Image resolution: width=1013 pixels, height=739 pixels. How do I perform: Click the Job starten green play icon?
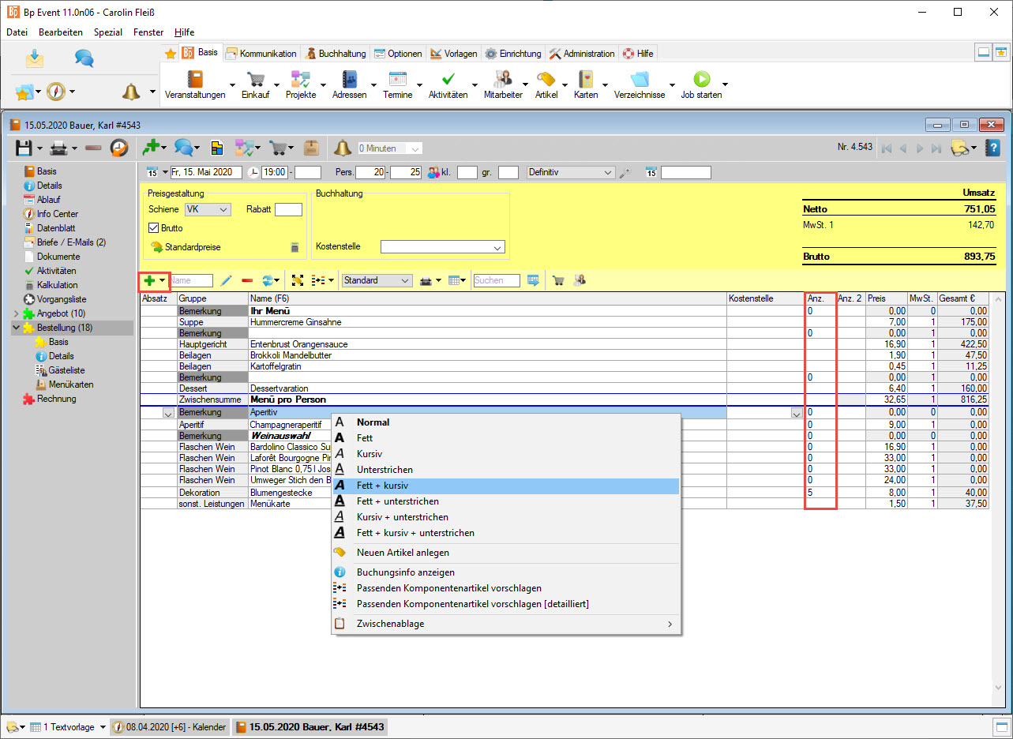701,80
